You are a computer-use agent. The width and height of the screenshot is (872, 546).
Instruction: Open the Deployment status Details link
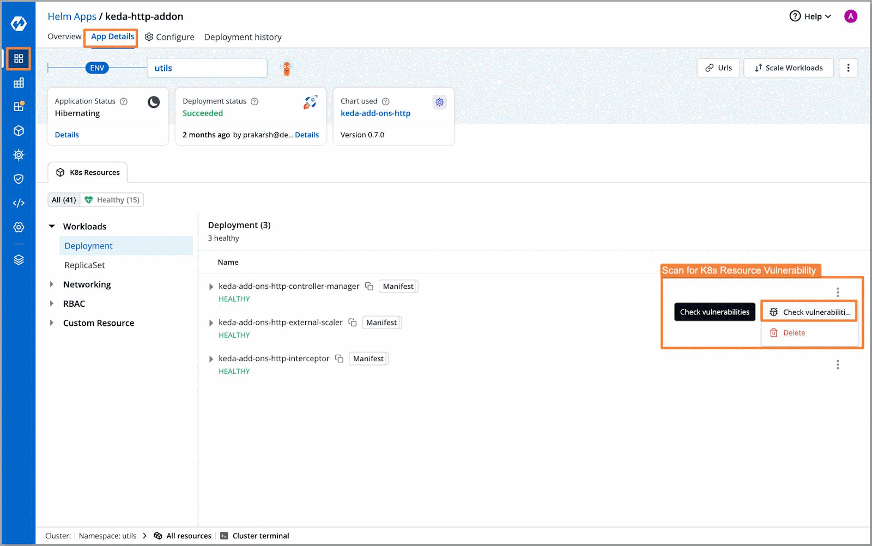tap(307, 135)
